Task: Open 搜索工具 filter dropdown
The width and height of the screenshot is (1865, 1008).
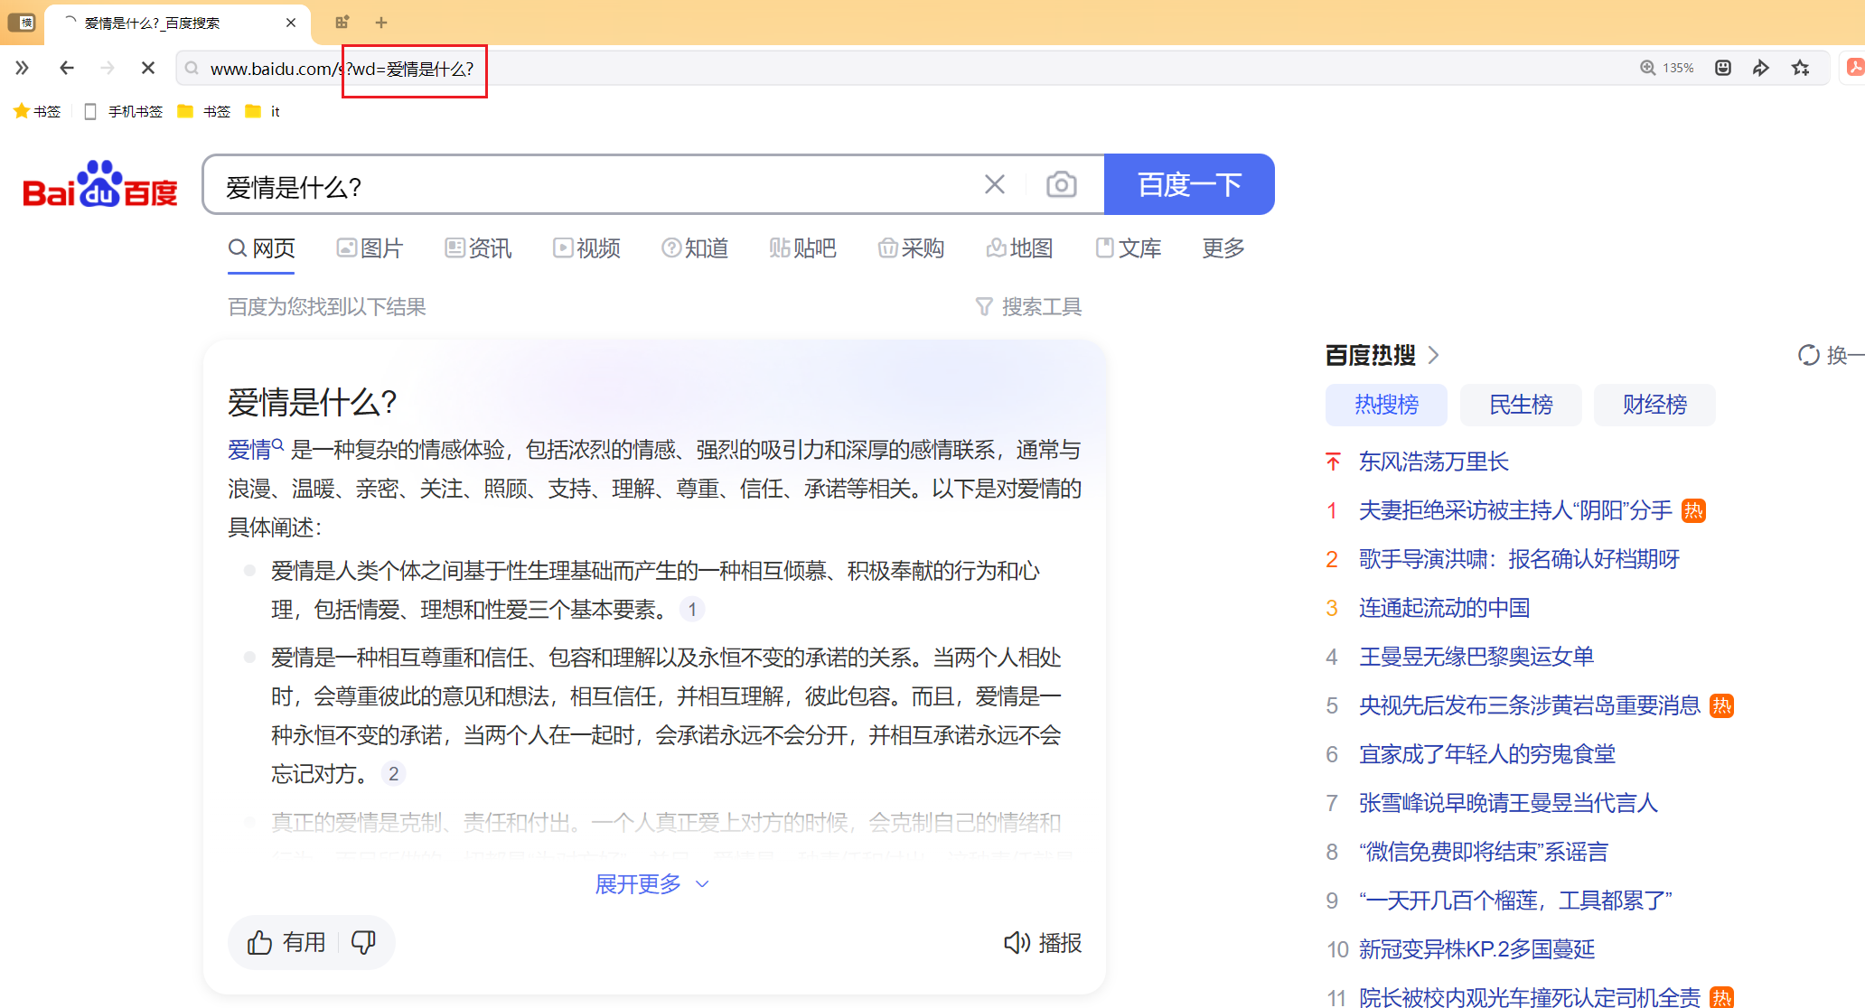Action: [1028, 307]
